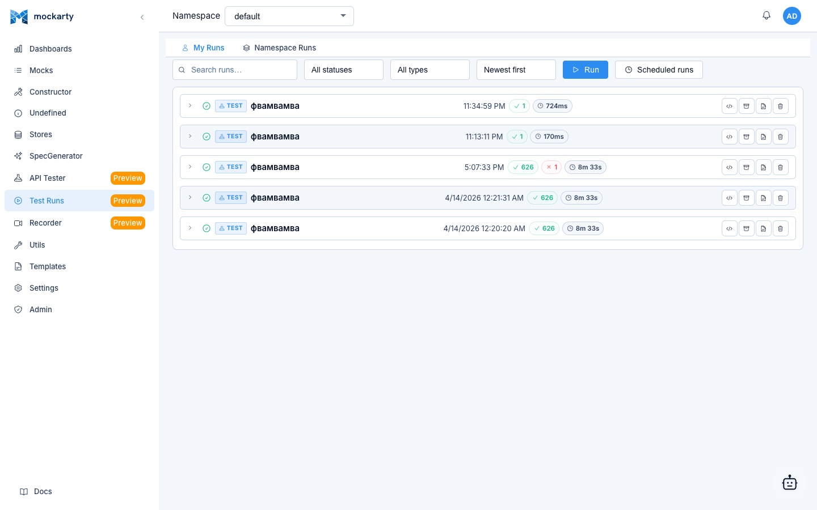Image resolution: width=817 pixels, height=510 pixels.
Task: Open the notifications bell
Action: 767,16
